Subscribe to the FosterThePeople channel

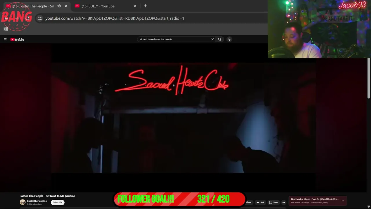pos(57,202)
